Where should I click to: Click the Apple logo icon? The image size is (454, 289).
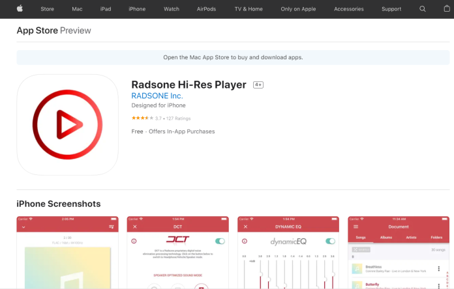click(x=20, y=8)
